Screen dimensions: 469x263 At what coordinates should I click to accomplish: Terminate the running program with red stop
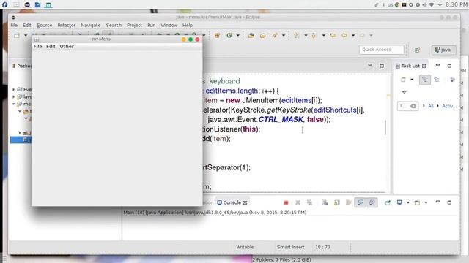point(286,202)
